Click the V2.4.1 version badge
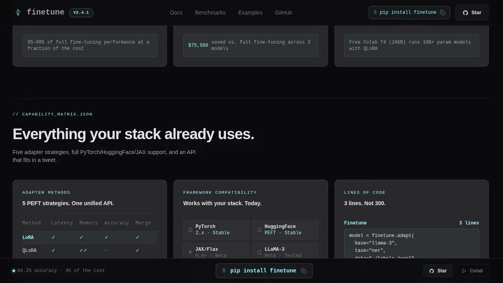 (81, 13)
